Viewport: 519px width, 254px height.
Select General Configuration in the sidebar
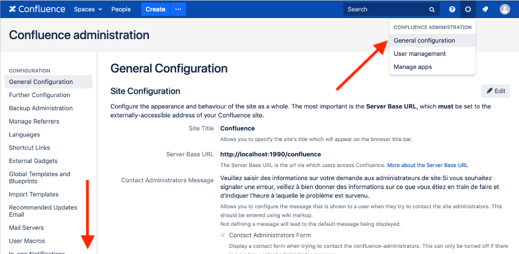49,82
